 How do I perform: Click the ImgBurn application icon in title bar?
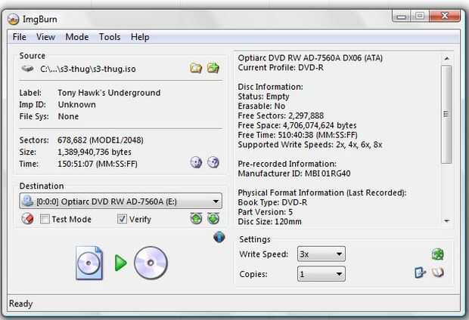[14, 20]
